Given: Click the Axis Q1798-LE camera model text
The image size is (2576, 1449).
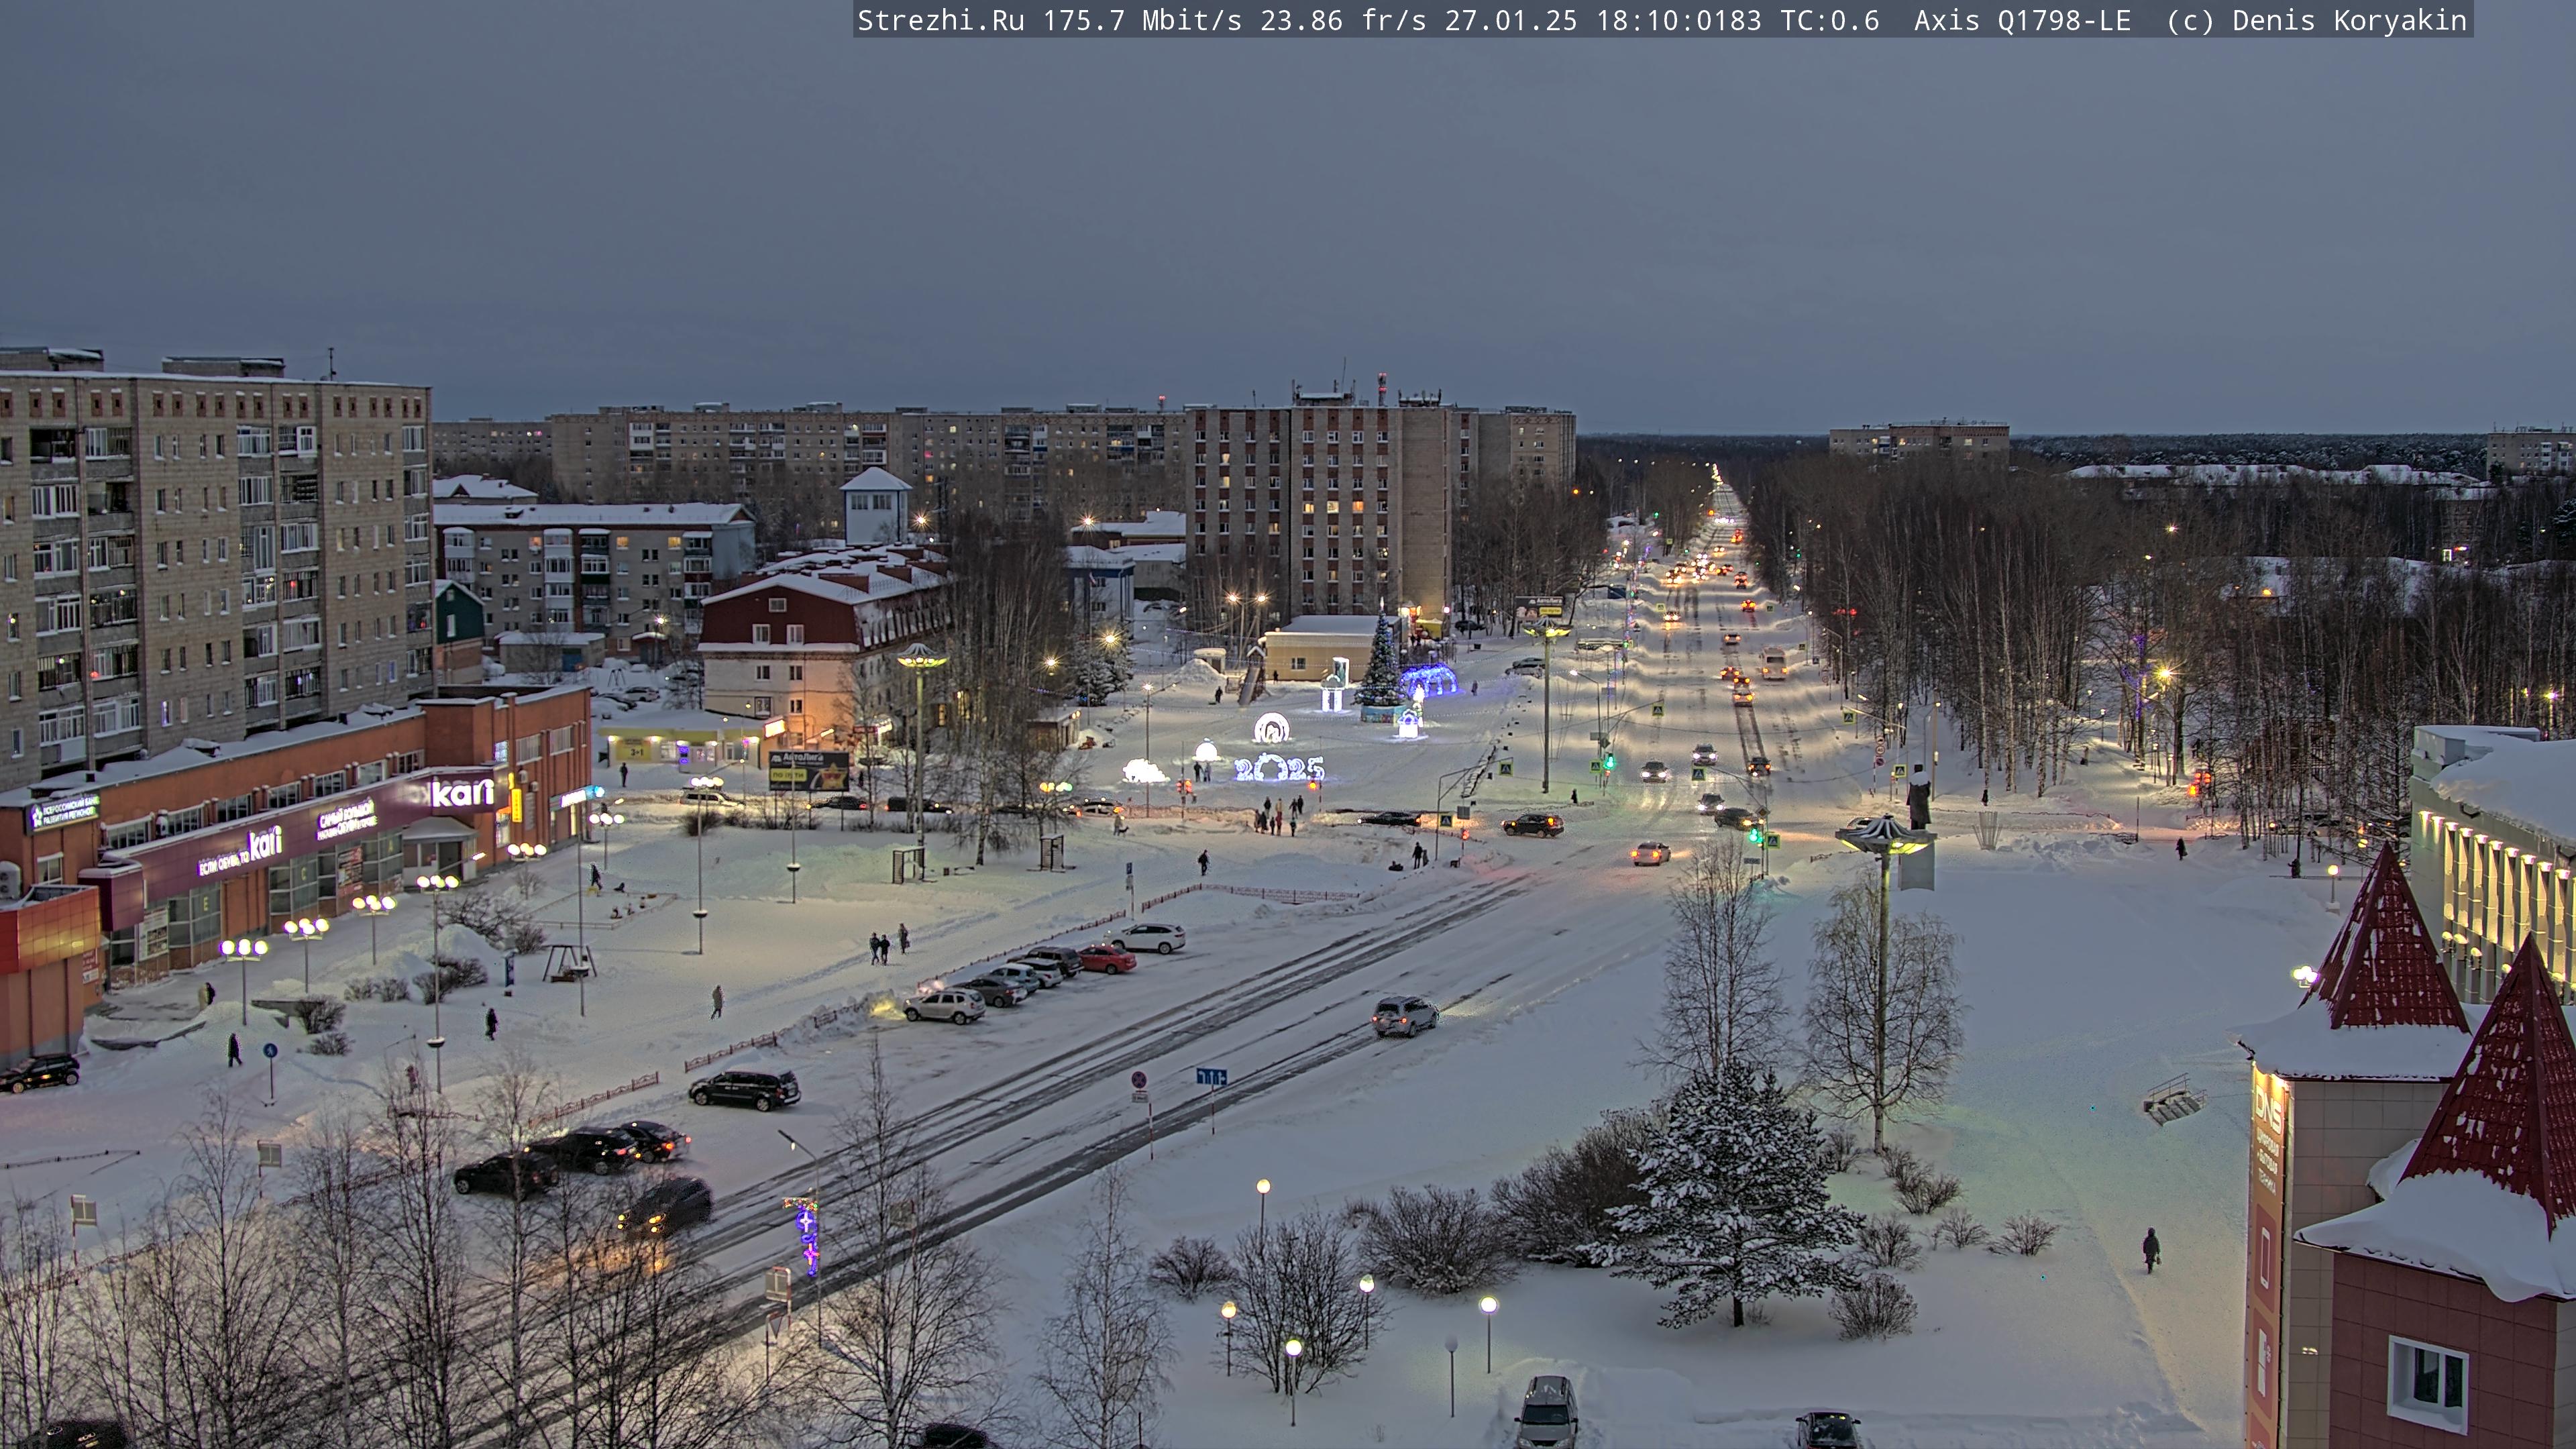Looking at the screenshot, I should coord(2022,20).
